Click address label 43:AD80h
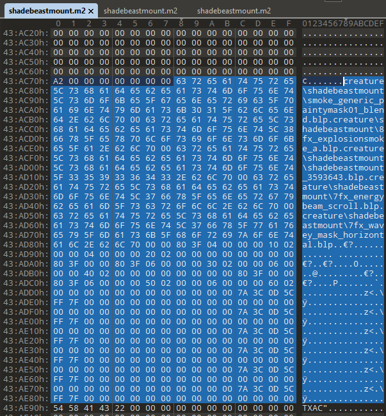386x416 pixels. coord(26,245)
